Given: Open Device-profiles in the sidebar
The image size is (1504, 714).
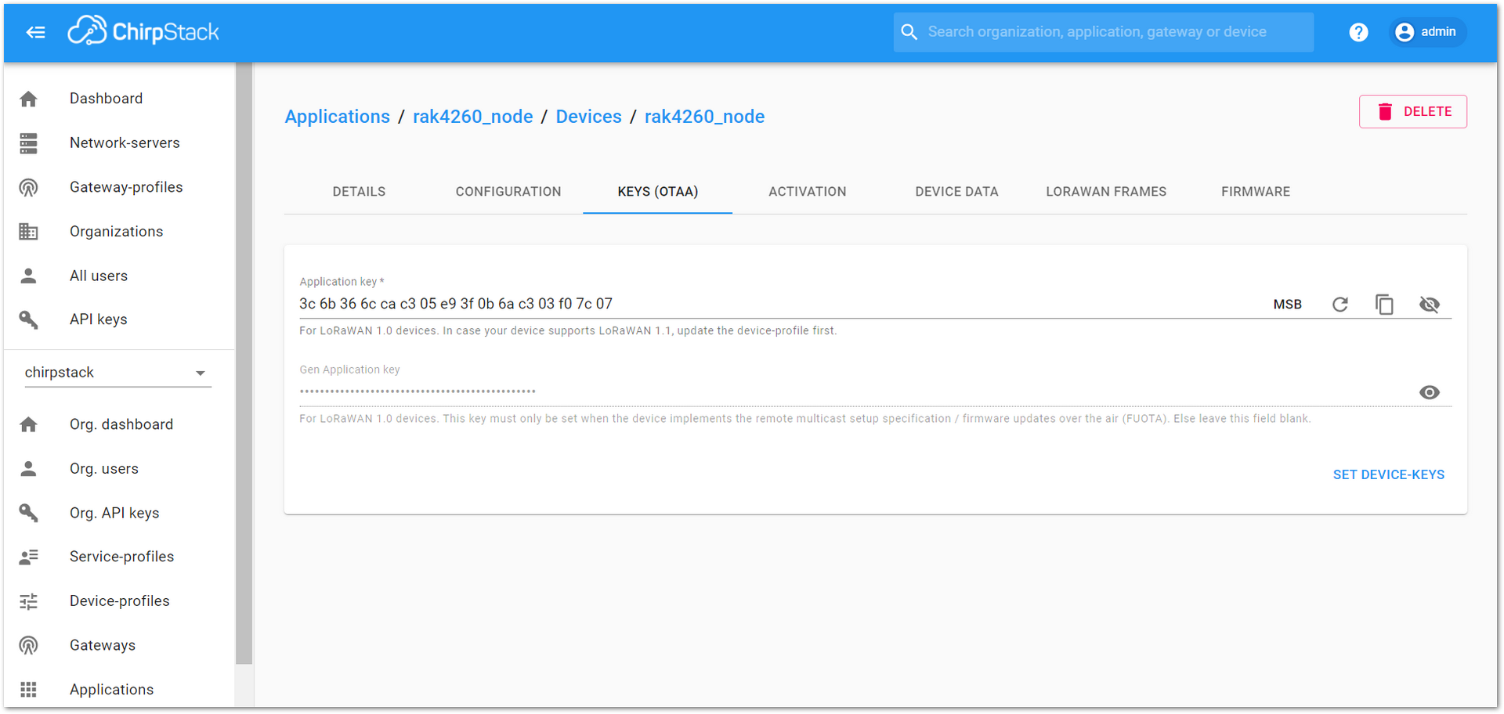Looking at the screenshot, I should (x=119, y=601).
